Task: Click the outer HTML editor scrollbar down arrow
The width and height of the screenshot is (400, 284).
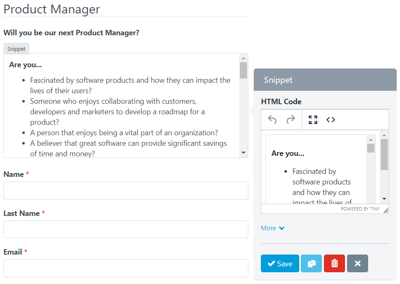Action: click(x=384, y=199)
